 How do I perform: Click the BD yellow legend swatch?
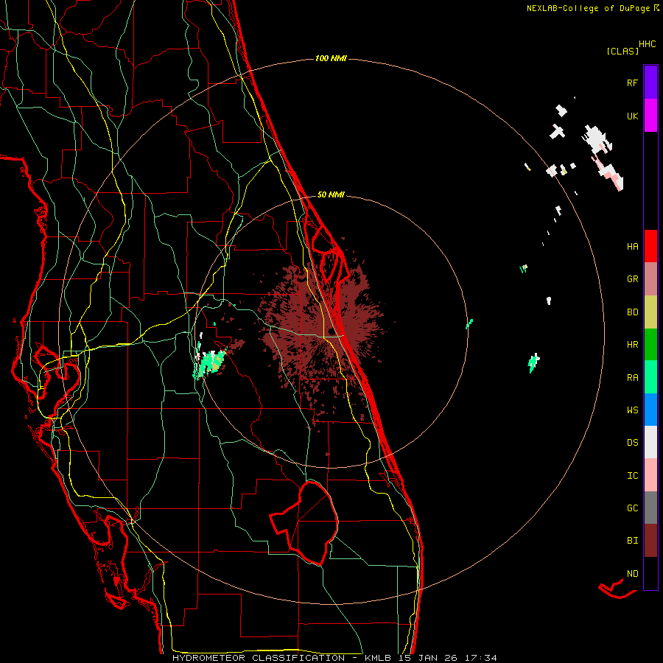650,312
